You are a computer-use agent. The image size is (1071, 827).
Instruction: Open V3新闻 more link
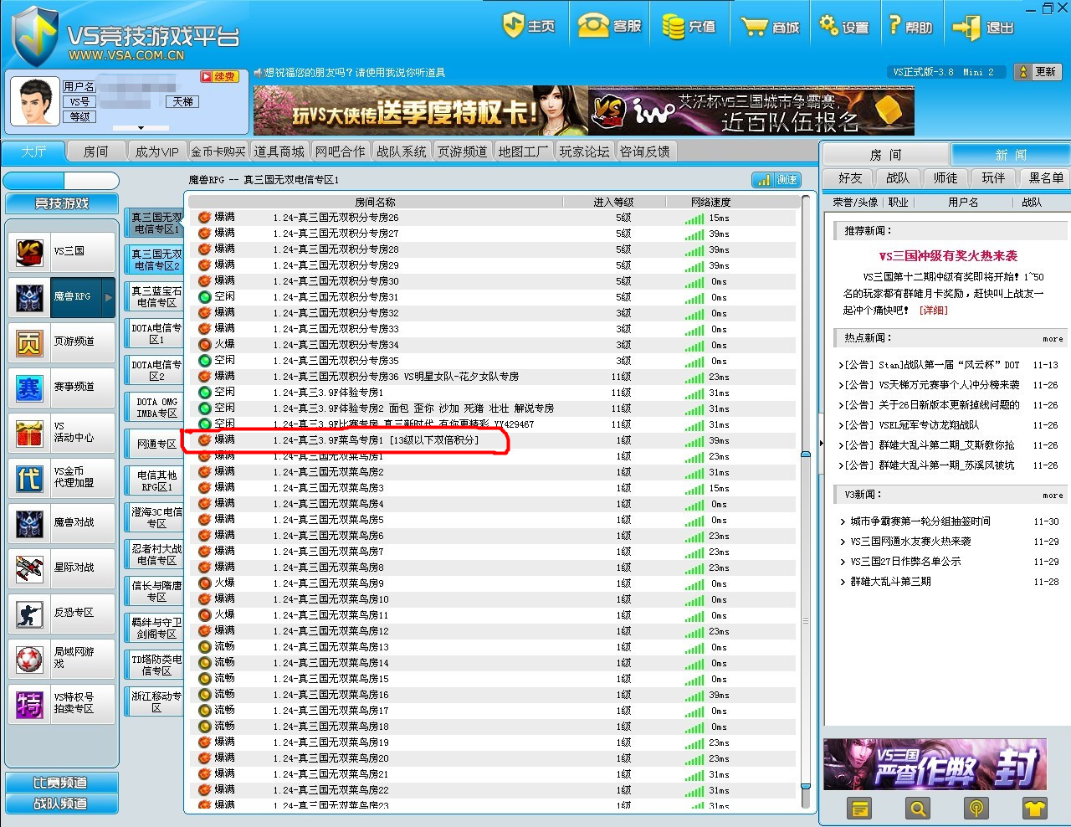click(1053, 496)
